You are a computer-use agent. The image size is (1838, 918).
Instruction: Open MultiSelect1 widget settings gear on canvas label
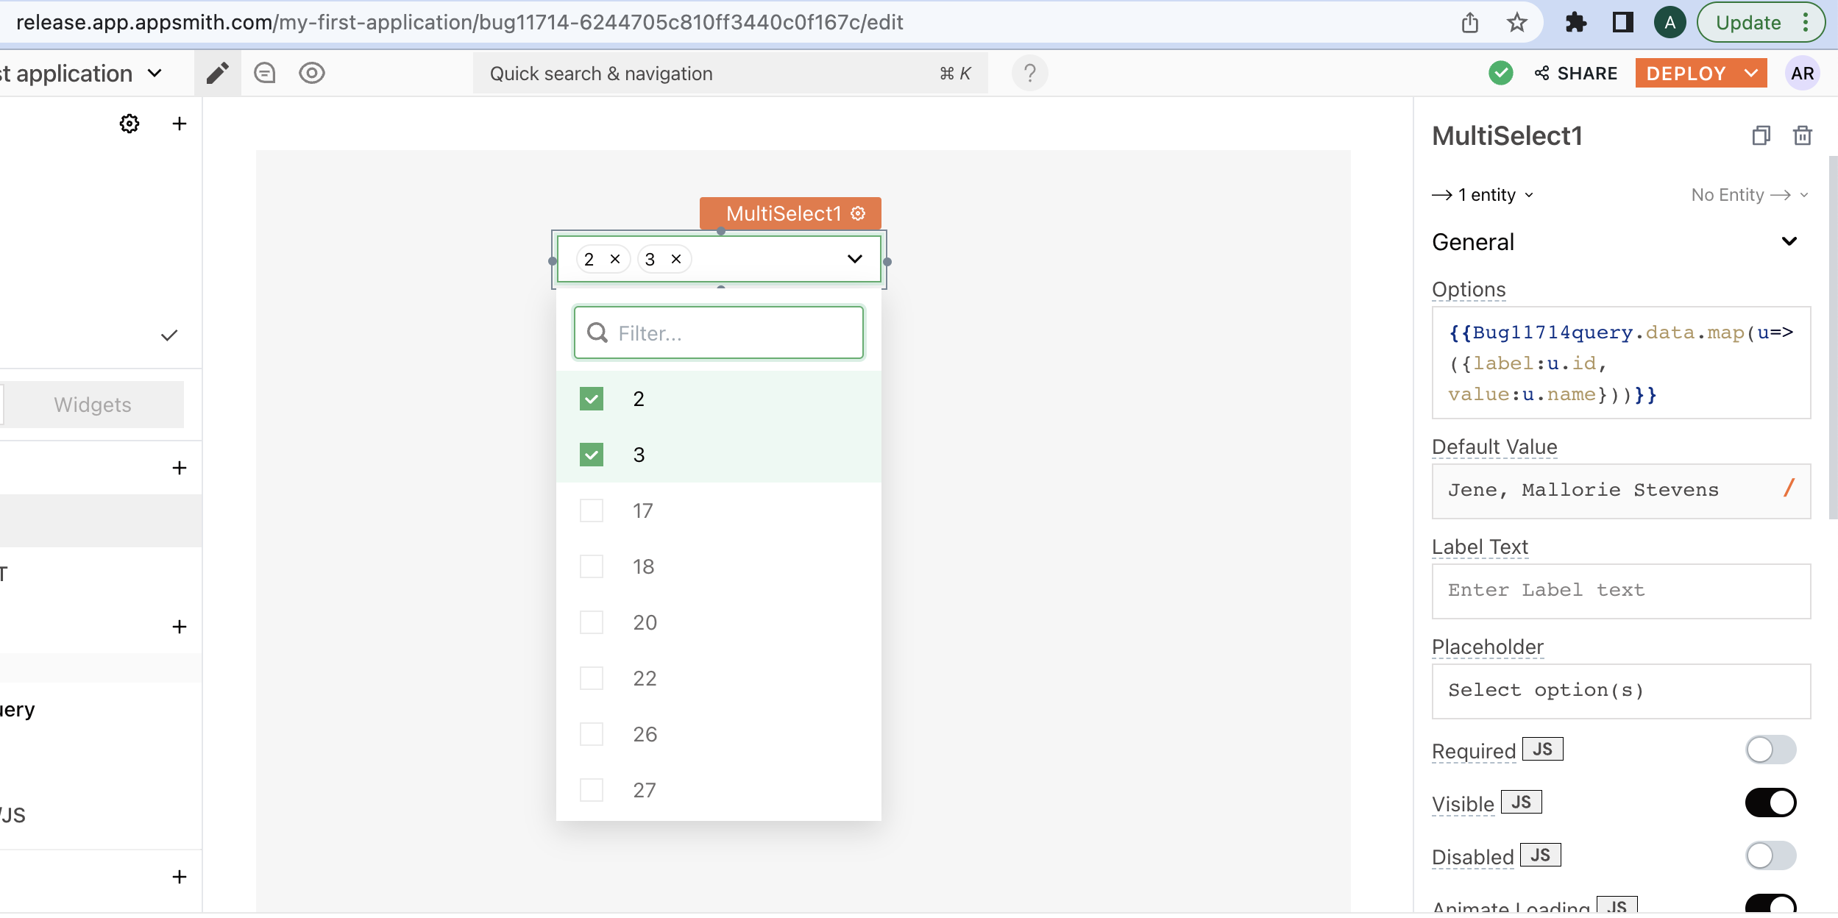coord(858,213)
